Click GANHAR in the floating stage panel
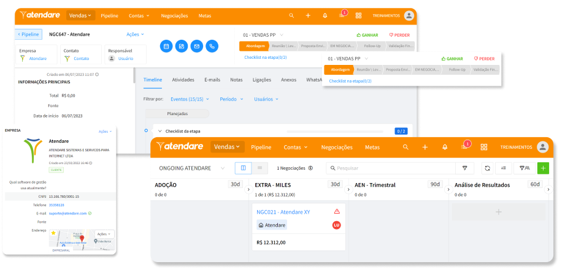 [x=452, y=59]
